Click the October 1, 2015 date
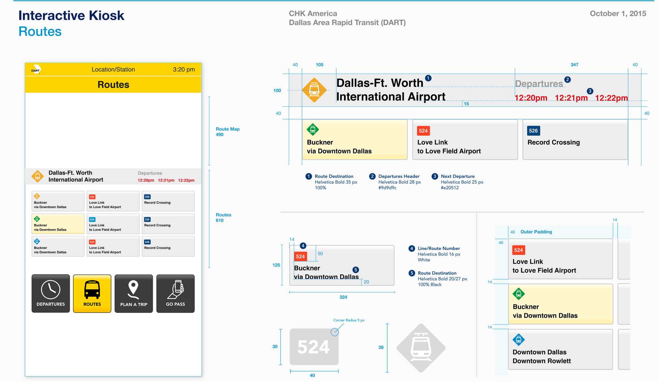Screen dimensions: 658x382 tap(618, 13)
